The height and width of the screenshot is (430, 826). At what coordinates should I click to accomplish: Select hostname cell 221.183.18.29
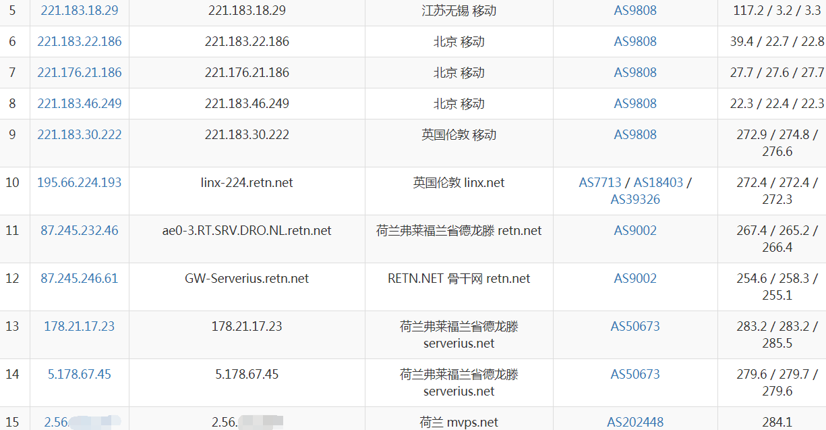point(247,11)
